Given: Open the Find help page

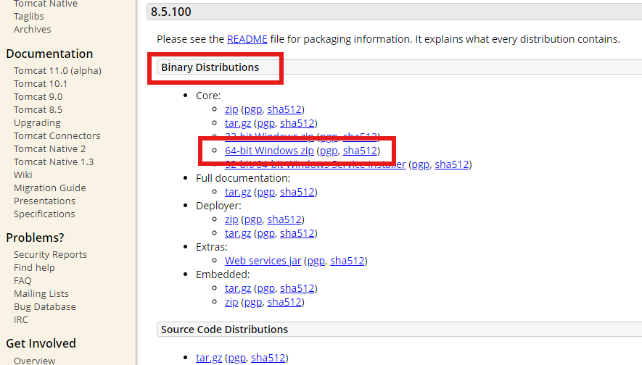Looking at the screenshot, I should pyautogui.click(x=34, y=268).
